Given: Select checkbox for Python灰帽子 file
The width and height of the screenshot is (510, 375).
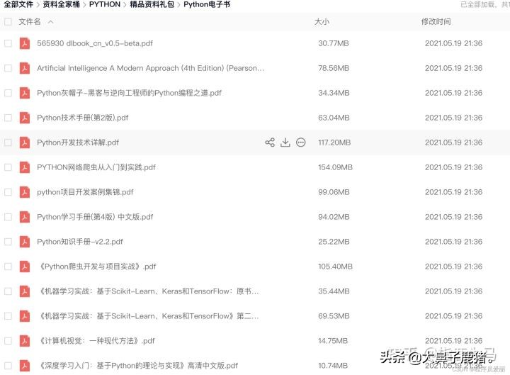Looking at the screenshot, I should tap(8, 93).
